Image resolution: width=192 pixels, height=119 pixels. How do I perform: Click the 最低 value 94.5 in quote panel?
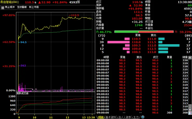tap(139, 15)
